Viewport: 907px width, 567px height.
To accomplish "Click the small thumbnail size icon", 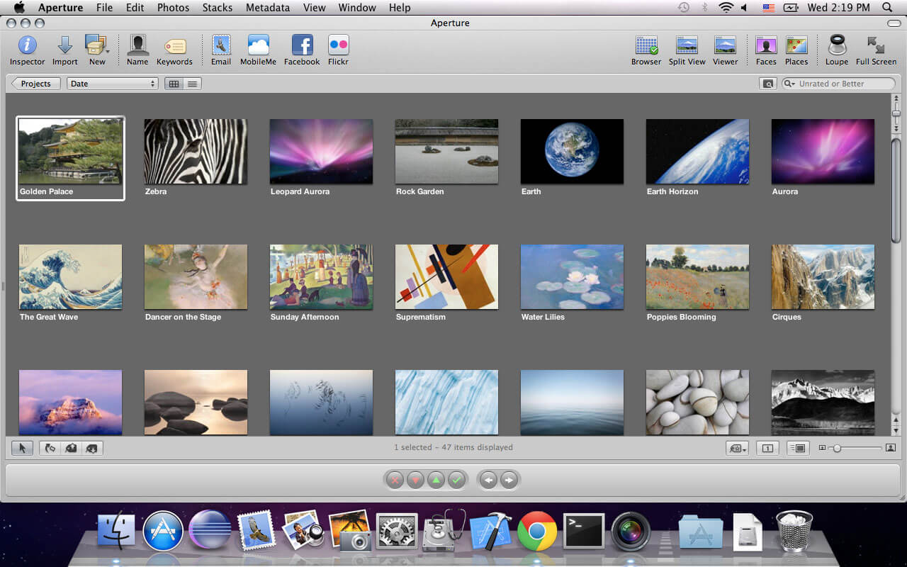I will point(822,448).
